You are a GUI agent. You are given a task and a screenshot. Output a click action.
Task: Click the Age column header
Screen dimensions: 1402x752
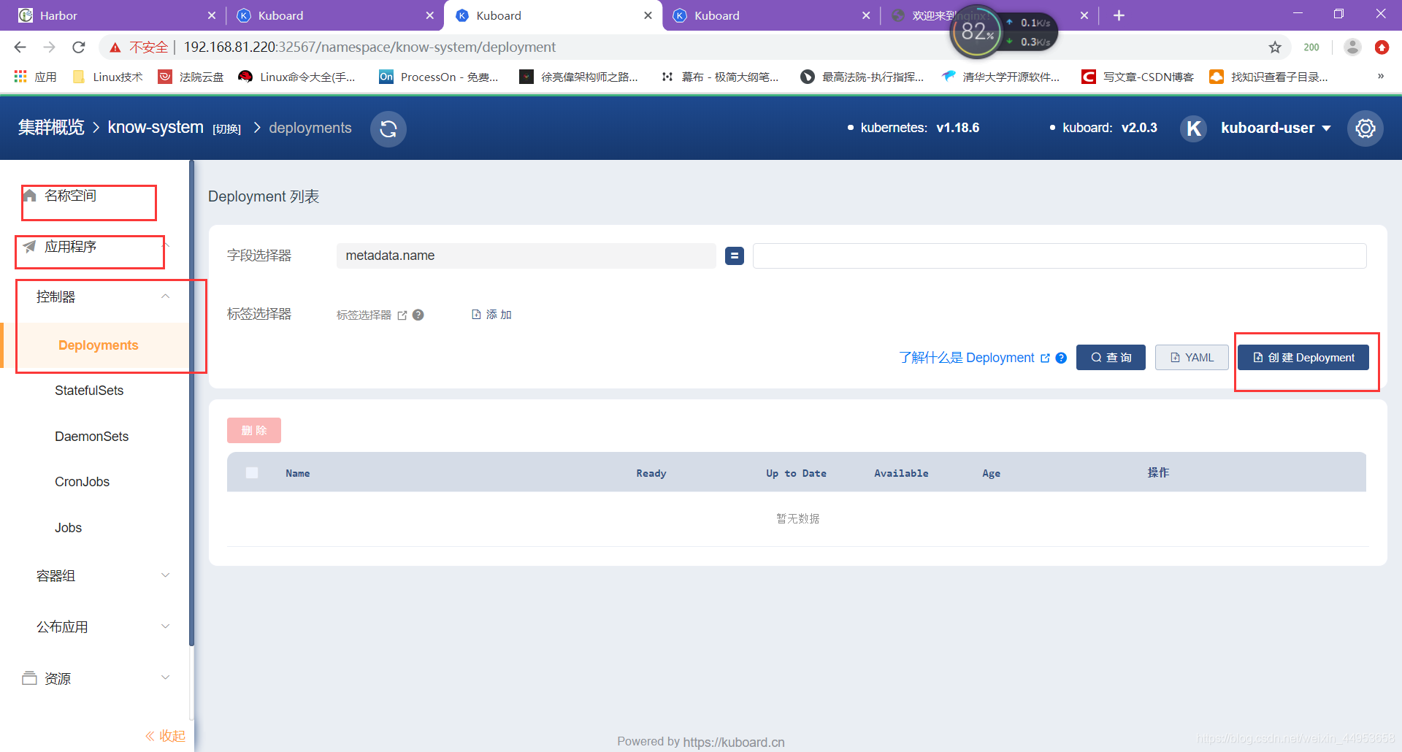coord(991,473)
